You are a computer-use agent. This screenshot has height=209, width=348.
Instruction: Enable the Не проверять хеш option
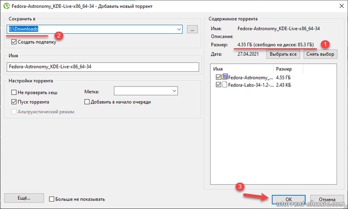point(14,92)
